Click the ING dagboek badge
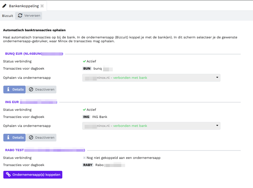This screenshot has width=253, height=188. pyautogui.click(x=86, y=117)
